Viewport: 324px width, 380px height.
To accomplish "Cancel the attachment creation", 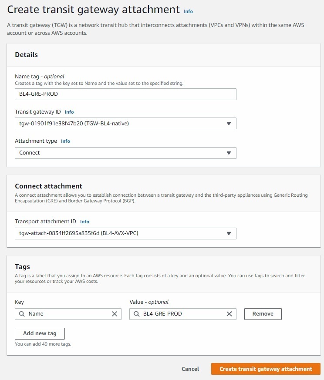I will [190, 369].
